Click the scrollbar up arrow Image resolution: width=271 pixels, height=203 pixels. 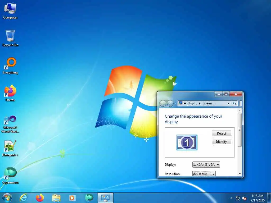(x=240, y=111)
